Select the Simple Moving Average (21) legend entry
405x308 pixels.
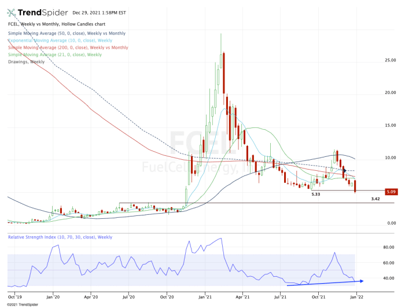pyautogui.click(x=55, y=55)
